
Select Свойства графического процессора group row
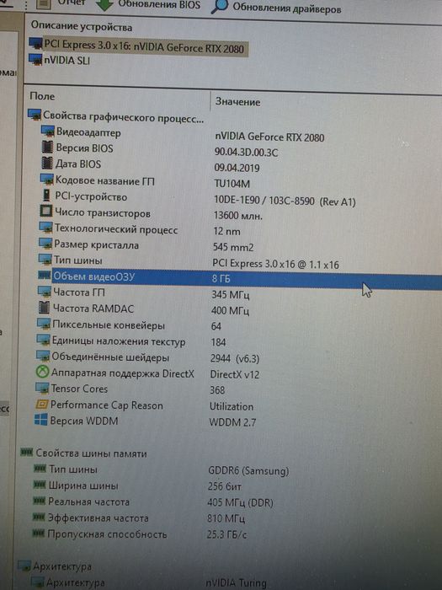click(x=123, y=116)
